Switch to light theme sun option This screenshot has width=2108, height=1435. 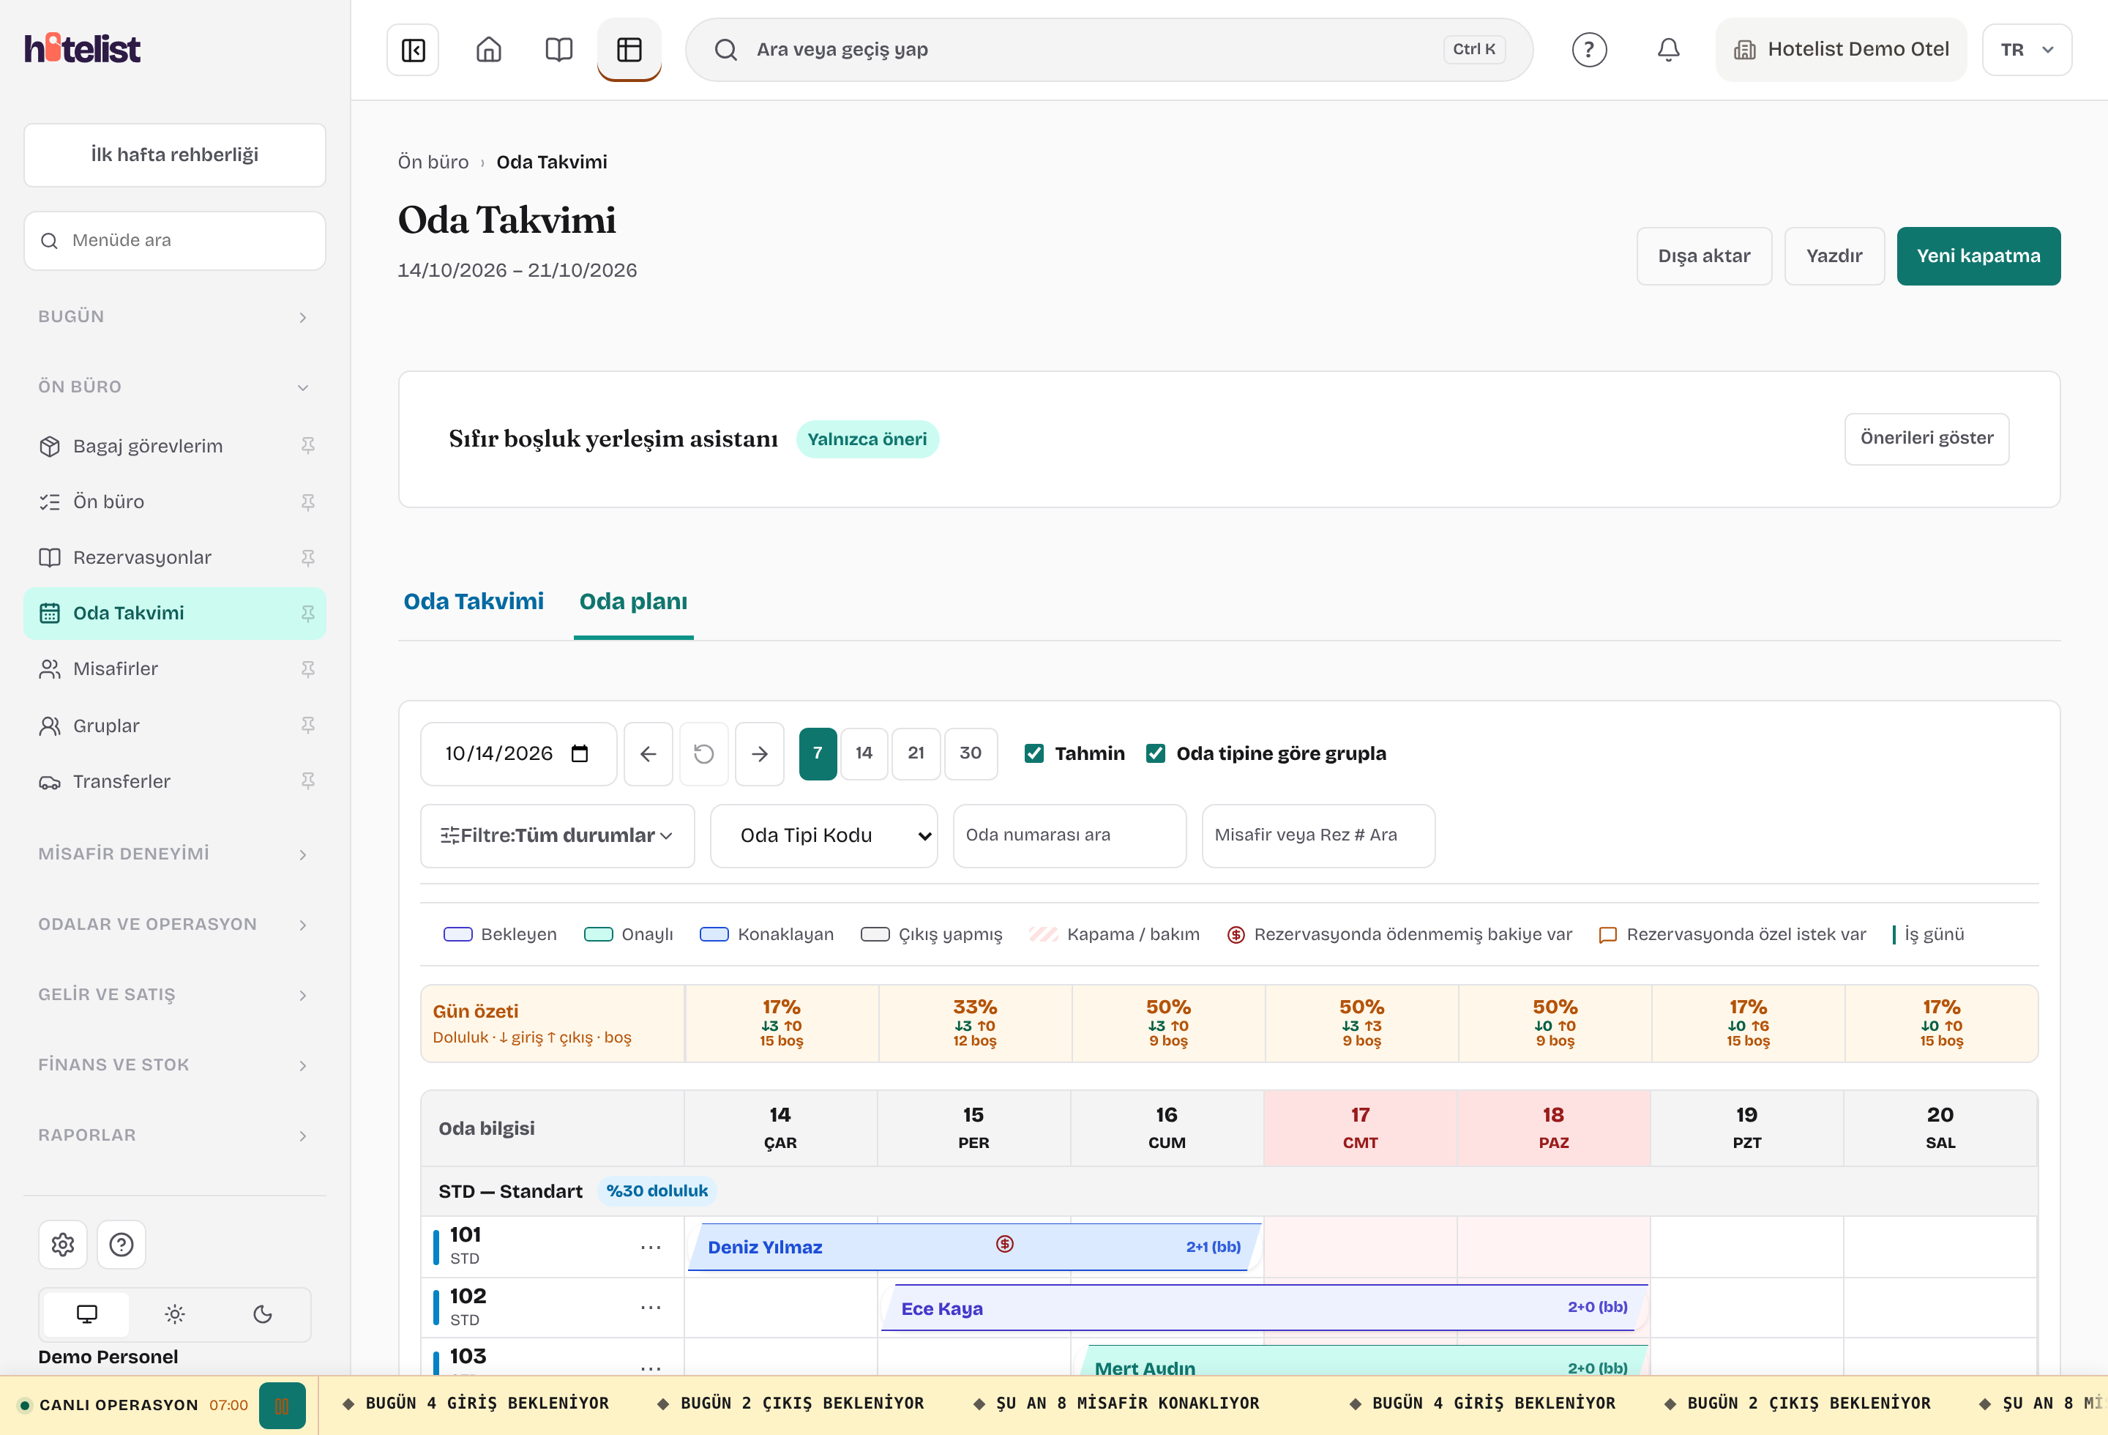pos(175,1313)
